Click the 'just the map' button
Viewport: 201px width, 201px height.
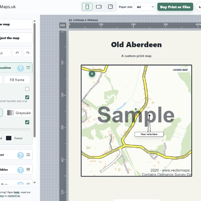(x=16, y=38)
